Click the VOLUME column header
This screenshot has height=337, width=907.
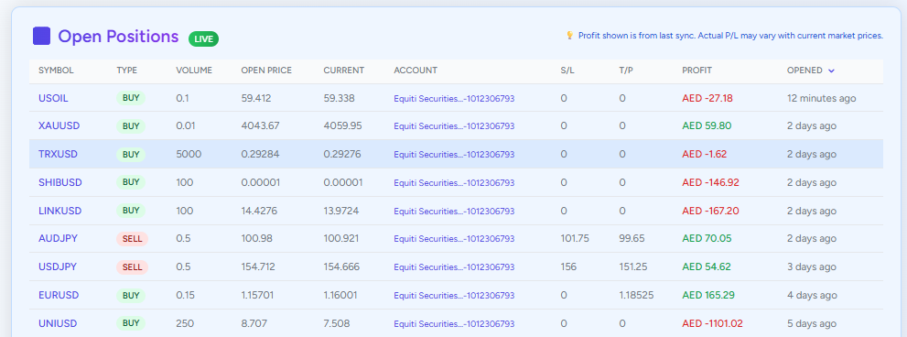pyautogui.click(x=194, y=71)
